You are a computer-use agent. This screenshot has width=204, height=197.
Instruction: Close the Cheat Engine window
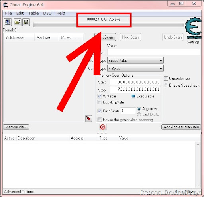coord(194,4)
